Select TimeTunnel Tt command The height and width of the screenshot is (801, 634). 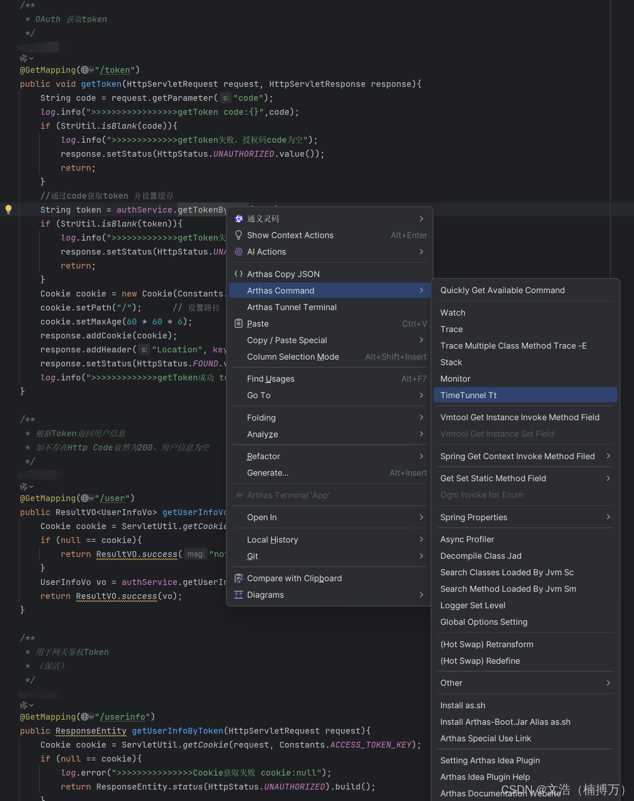(x=526, y=395)
